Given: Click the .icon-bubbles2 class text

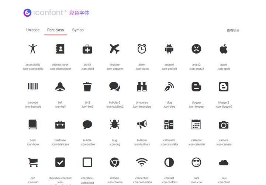Looking at the screenshot, I should (x=115, y=107).
